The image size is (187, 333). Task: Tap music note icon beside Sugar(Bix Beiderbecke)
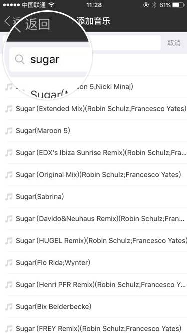(x=9, y=307)
